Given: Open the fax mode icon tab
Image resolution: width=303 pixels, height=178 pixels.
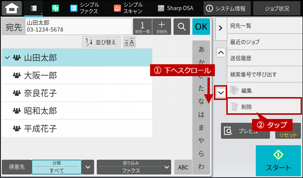Looking at the screenshot, I should 34,8.
